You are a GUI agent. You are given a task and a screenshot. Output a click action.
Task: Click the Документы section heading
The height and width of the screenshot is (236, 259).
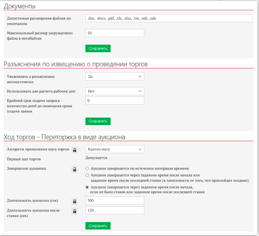click(x=19, y=6)
